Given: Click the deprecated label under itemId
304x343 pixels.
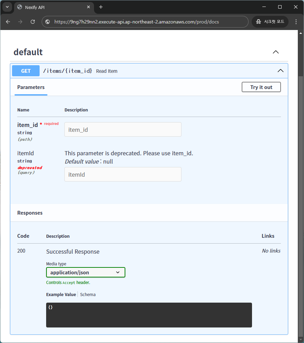Looking at the screenshot, I should click(30, 168).
